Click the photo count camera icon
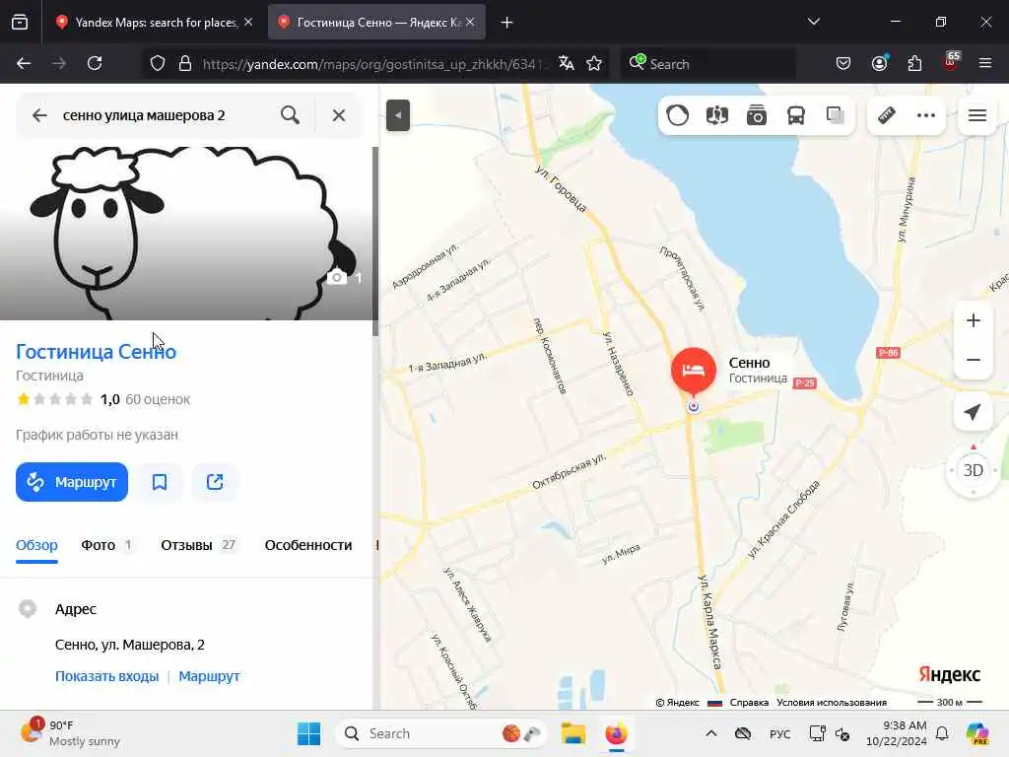1009x757 pixels. [337, 277]
